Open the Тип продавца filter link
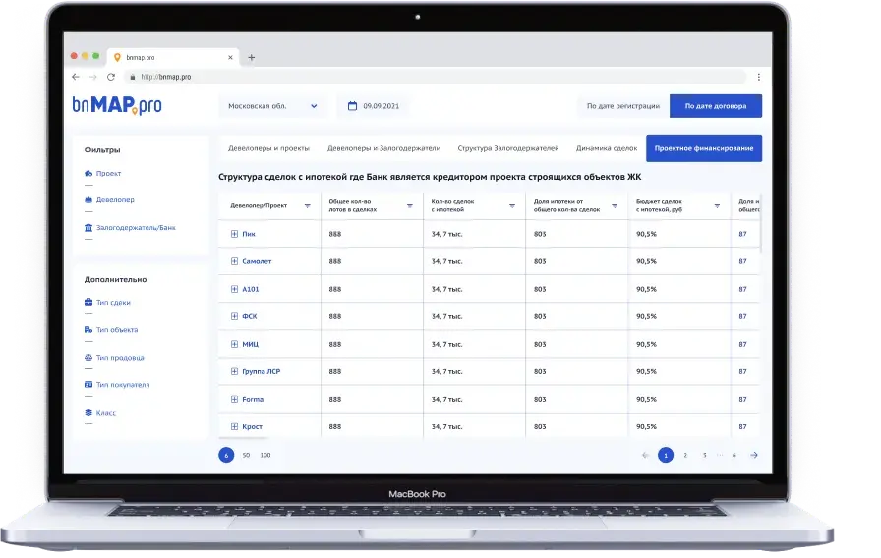The image size is (881, 558). click(x=120, y=357)
